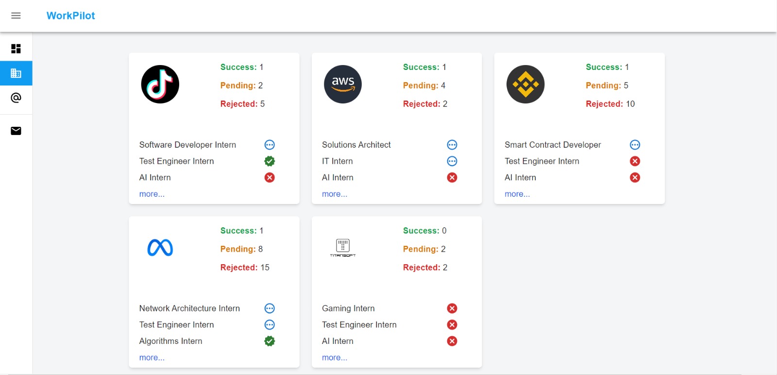
Task: Click rejected icon for AWS AI Intern
Action: (x=452, y=177)
